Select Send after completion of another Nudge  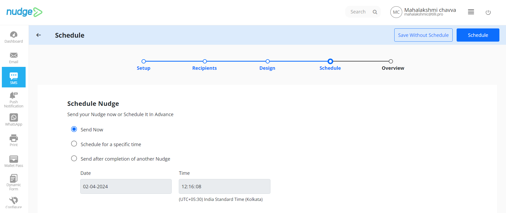[x=74, y=158]
